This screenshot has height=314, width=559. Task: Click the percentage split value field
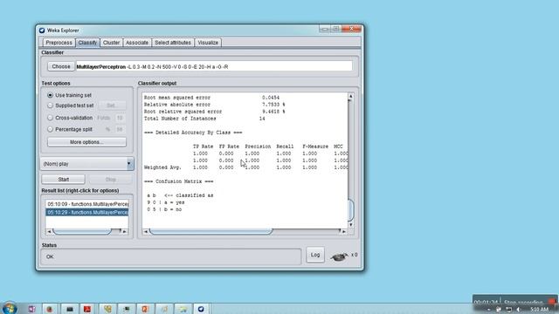coord(120,129)
